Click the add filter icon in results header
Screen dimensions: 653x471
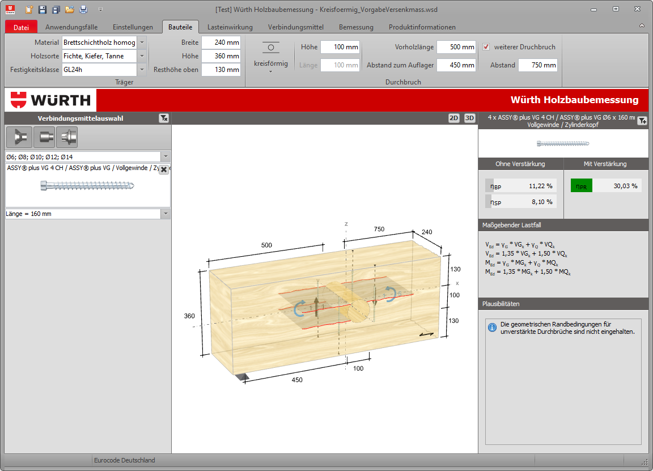pos(642,121)
